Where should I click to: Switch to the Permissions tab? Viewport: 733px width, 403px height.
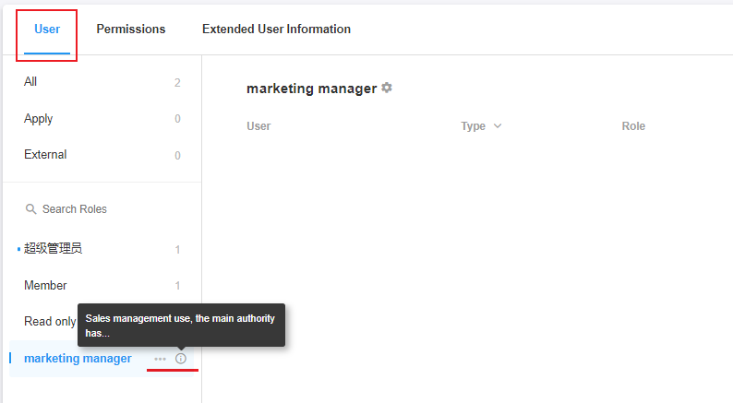click(131, 30)
